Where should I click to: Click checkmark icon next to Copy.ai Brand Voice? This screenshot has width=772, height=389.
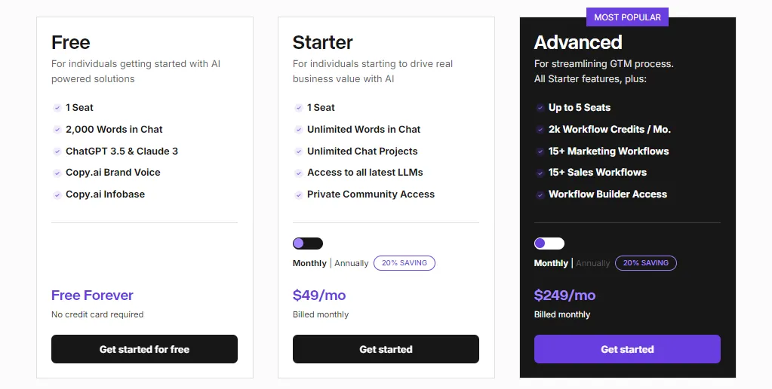click(57, 173)
